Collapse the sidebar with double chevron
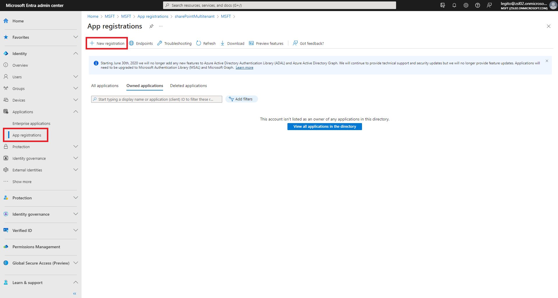The height and width of the screenshot is (298, 558). (75, 294)
